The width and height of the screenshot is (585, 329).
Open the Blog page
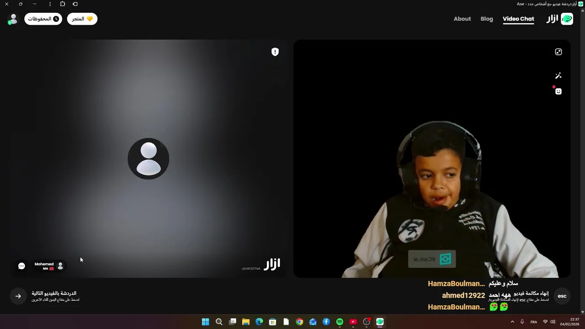coord(487,19)
